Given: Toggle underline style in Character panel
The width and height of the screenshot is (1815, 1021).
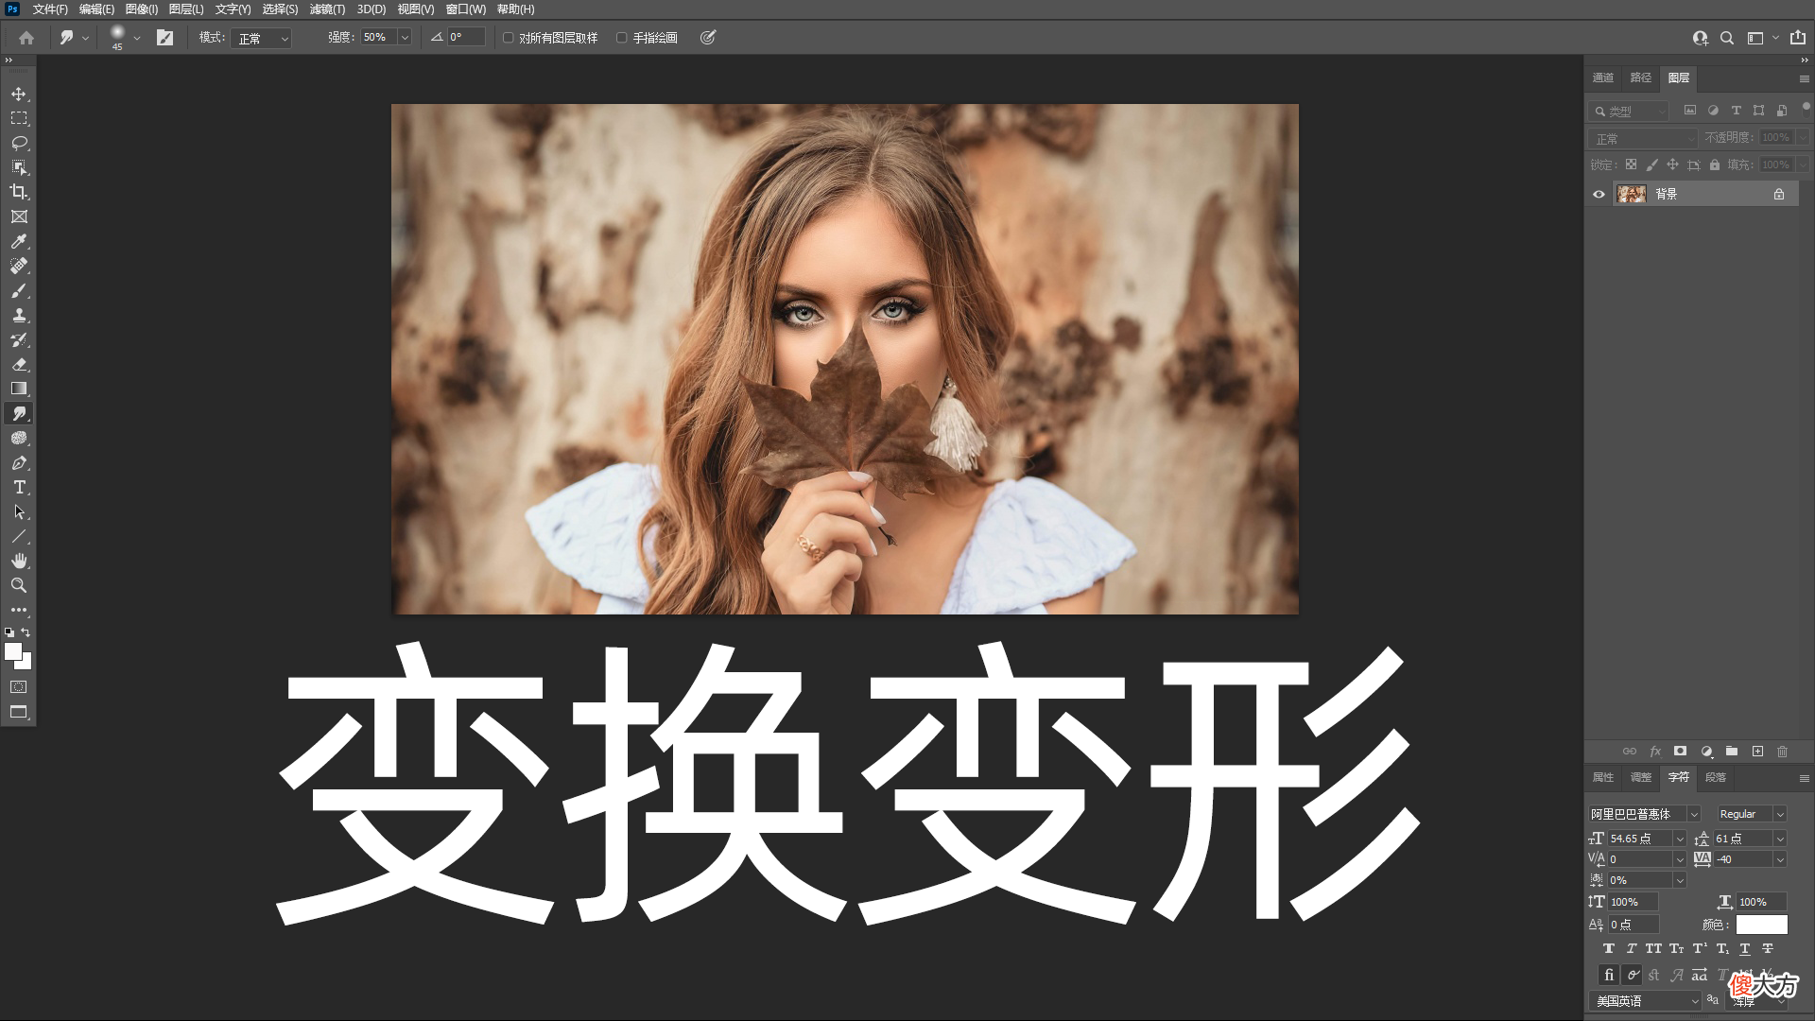Looking at the screenshot, I should click(x=1745, y=948).
